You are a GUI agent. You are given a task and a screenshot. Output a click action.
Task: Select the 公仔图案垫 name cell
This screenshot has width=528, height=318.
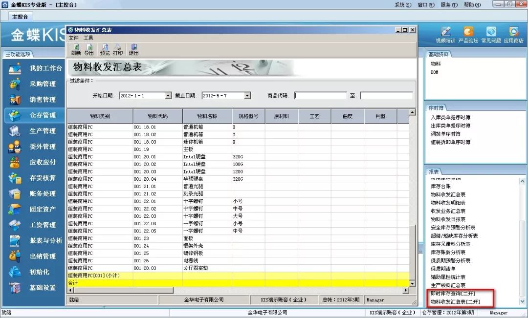tap(207, 268)
